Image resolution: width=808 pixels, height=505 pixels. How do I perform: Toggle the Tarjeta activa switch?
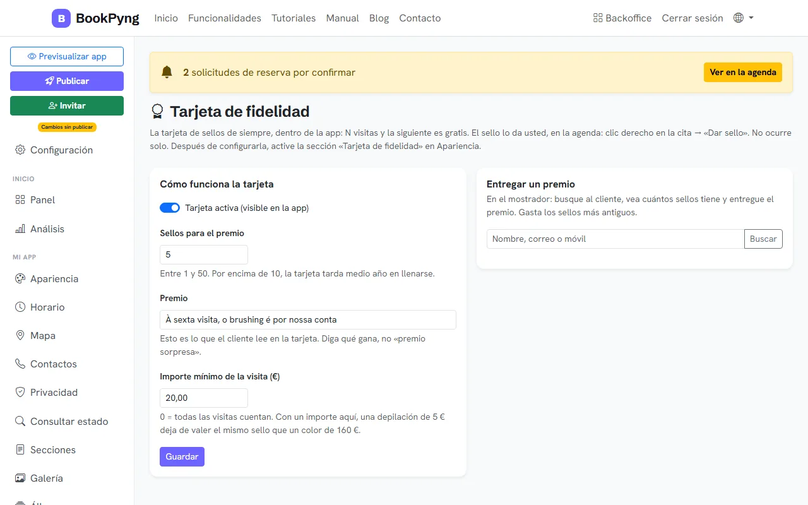(x=170, y=208)
